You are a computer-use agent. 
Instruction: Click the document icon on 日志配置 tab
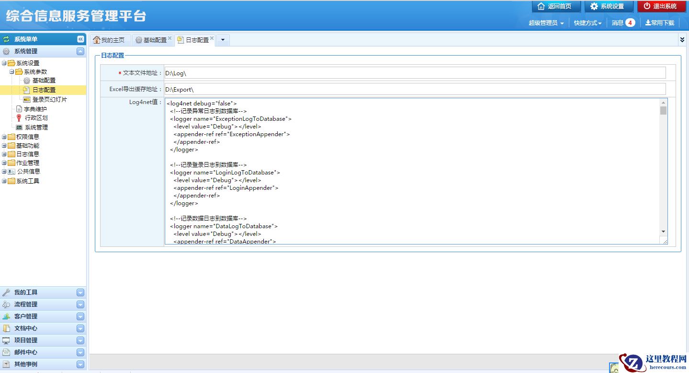tap(181, 40)
